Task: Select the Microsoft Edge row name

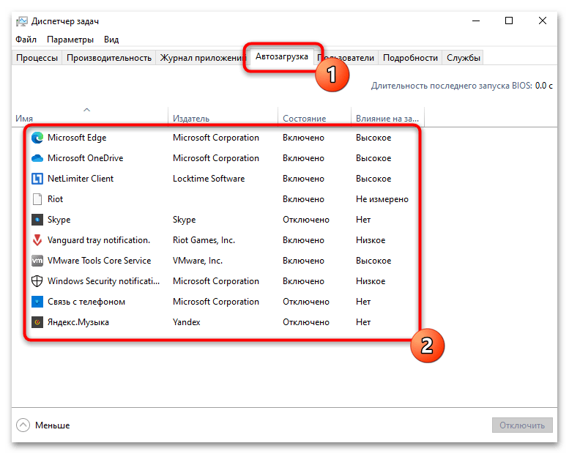Action: point(77,138)
